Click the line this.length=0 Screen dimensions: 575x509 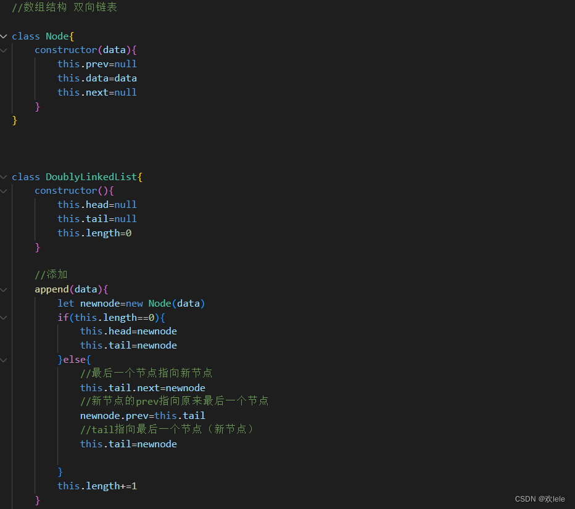pos(94,233)
